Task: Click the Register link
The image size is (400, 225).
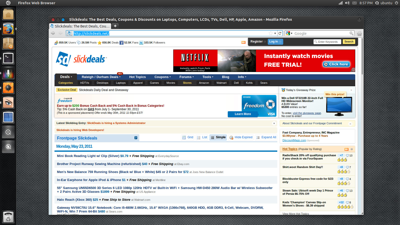Action: pos(256,41)
